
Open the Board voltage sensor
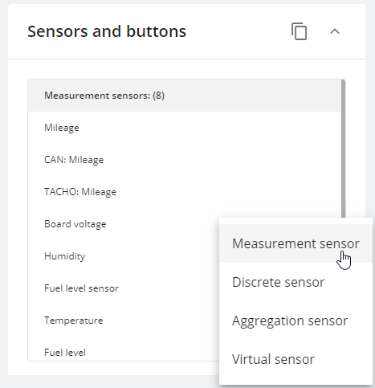pos(124,224)
